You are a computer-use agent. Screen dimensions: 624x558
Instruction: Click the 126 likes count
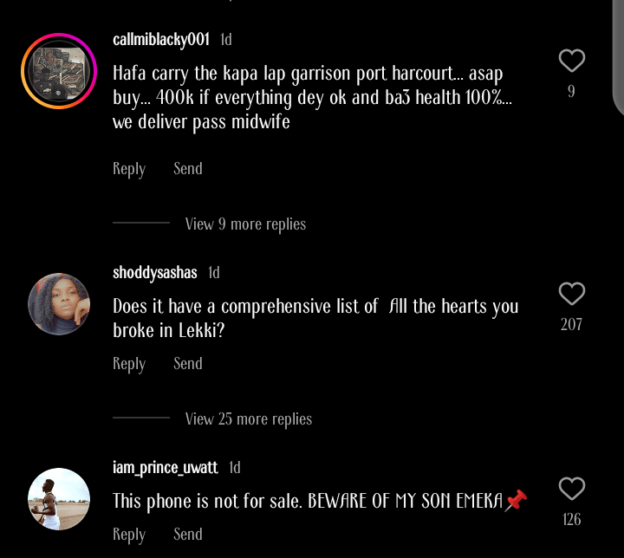[571, 520]
